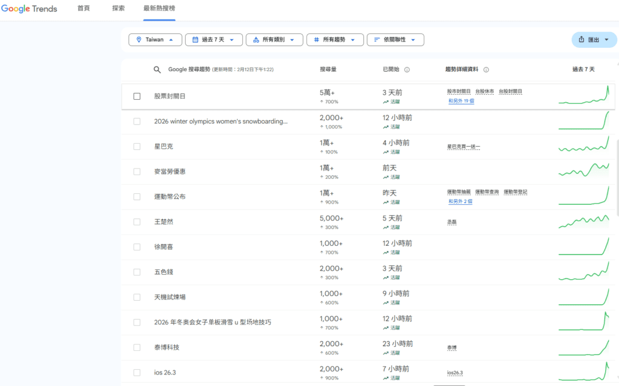Click the export icon in 匯出 button

[581, 39]
